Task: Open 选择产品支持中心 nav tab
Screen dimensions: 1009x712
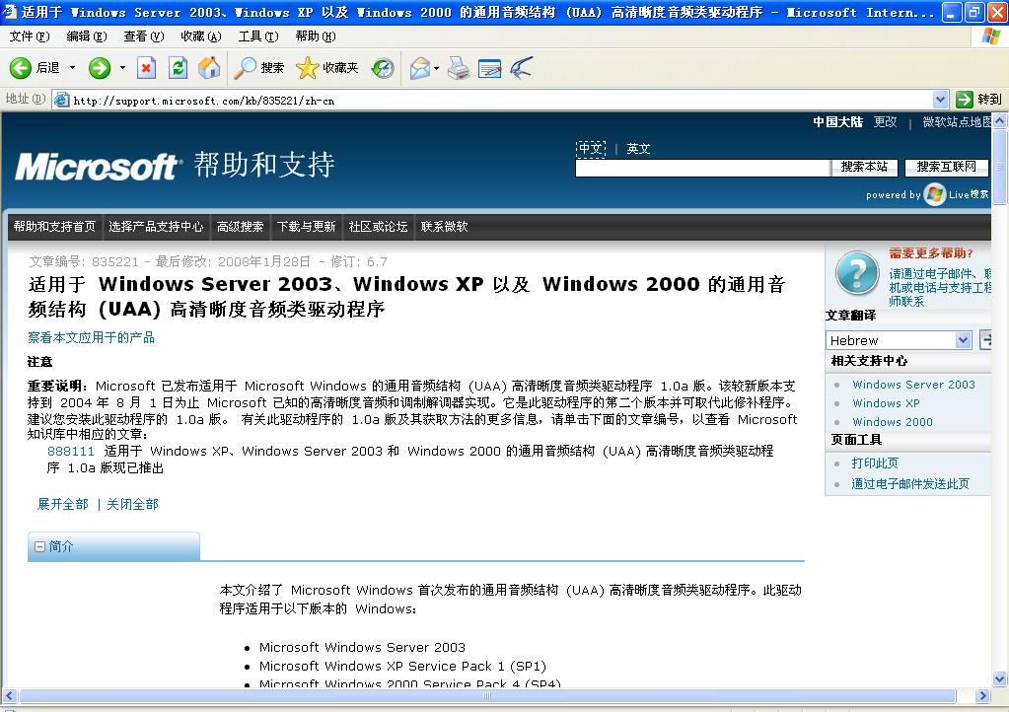Action: point(156,227)
